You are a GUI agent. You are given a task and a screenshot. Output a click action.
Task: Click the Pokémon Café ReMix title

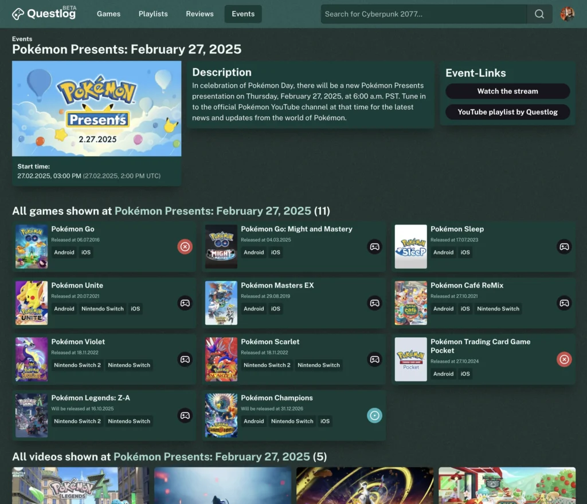click(x=467, y=285)
